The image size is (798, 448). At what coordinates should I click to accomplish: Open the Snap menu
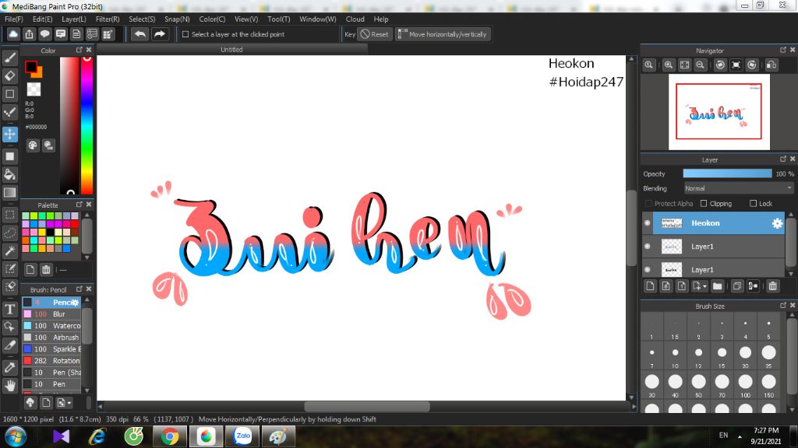point(177,19)
